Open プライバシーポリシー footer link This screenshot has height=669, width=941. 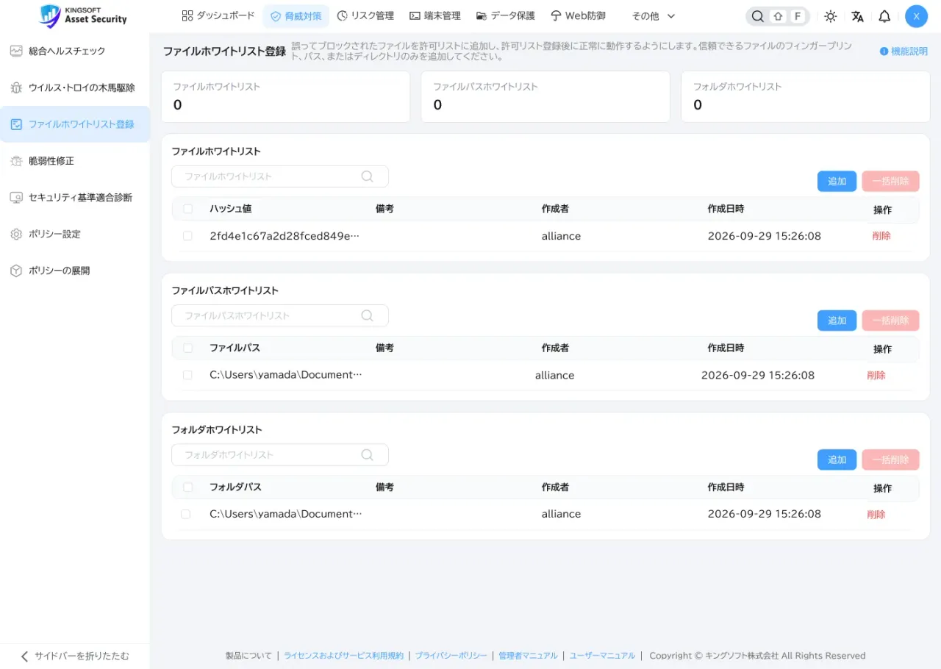click(451, 656)
